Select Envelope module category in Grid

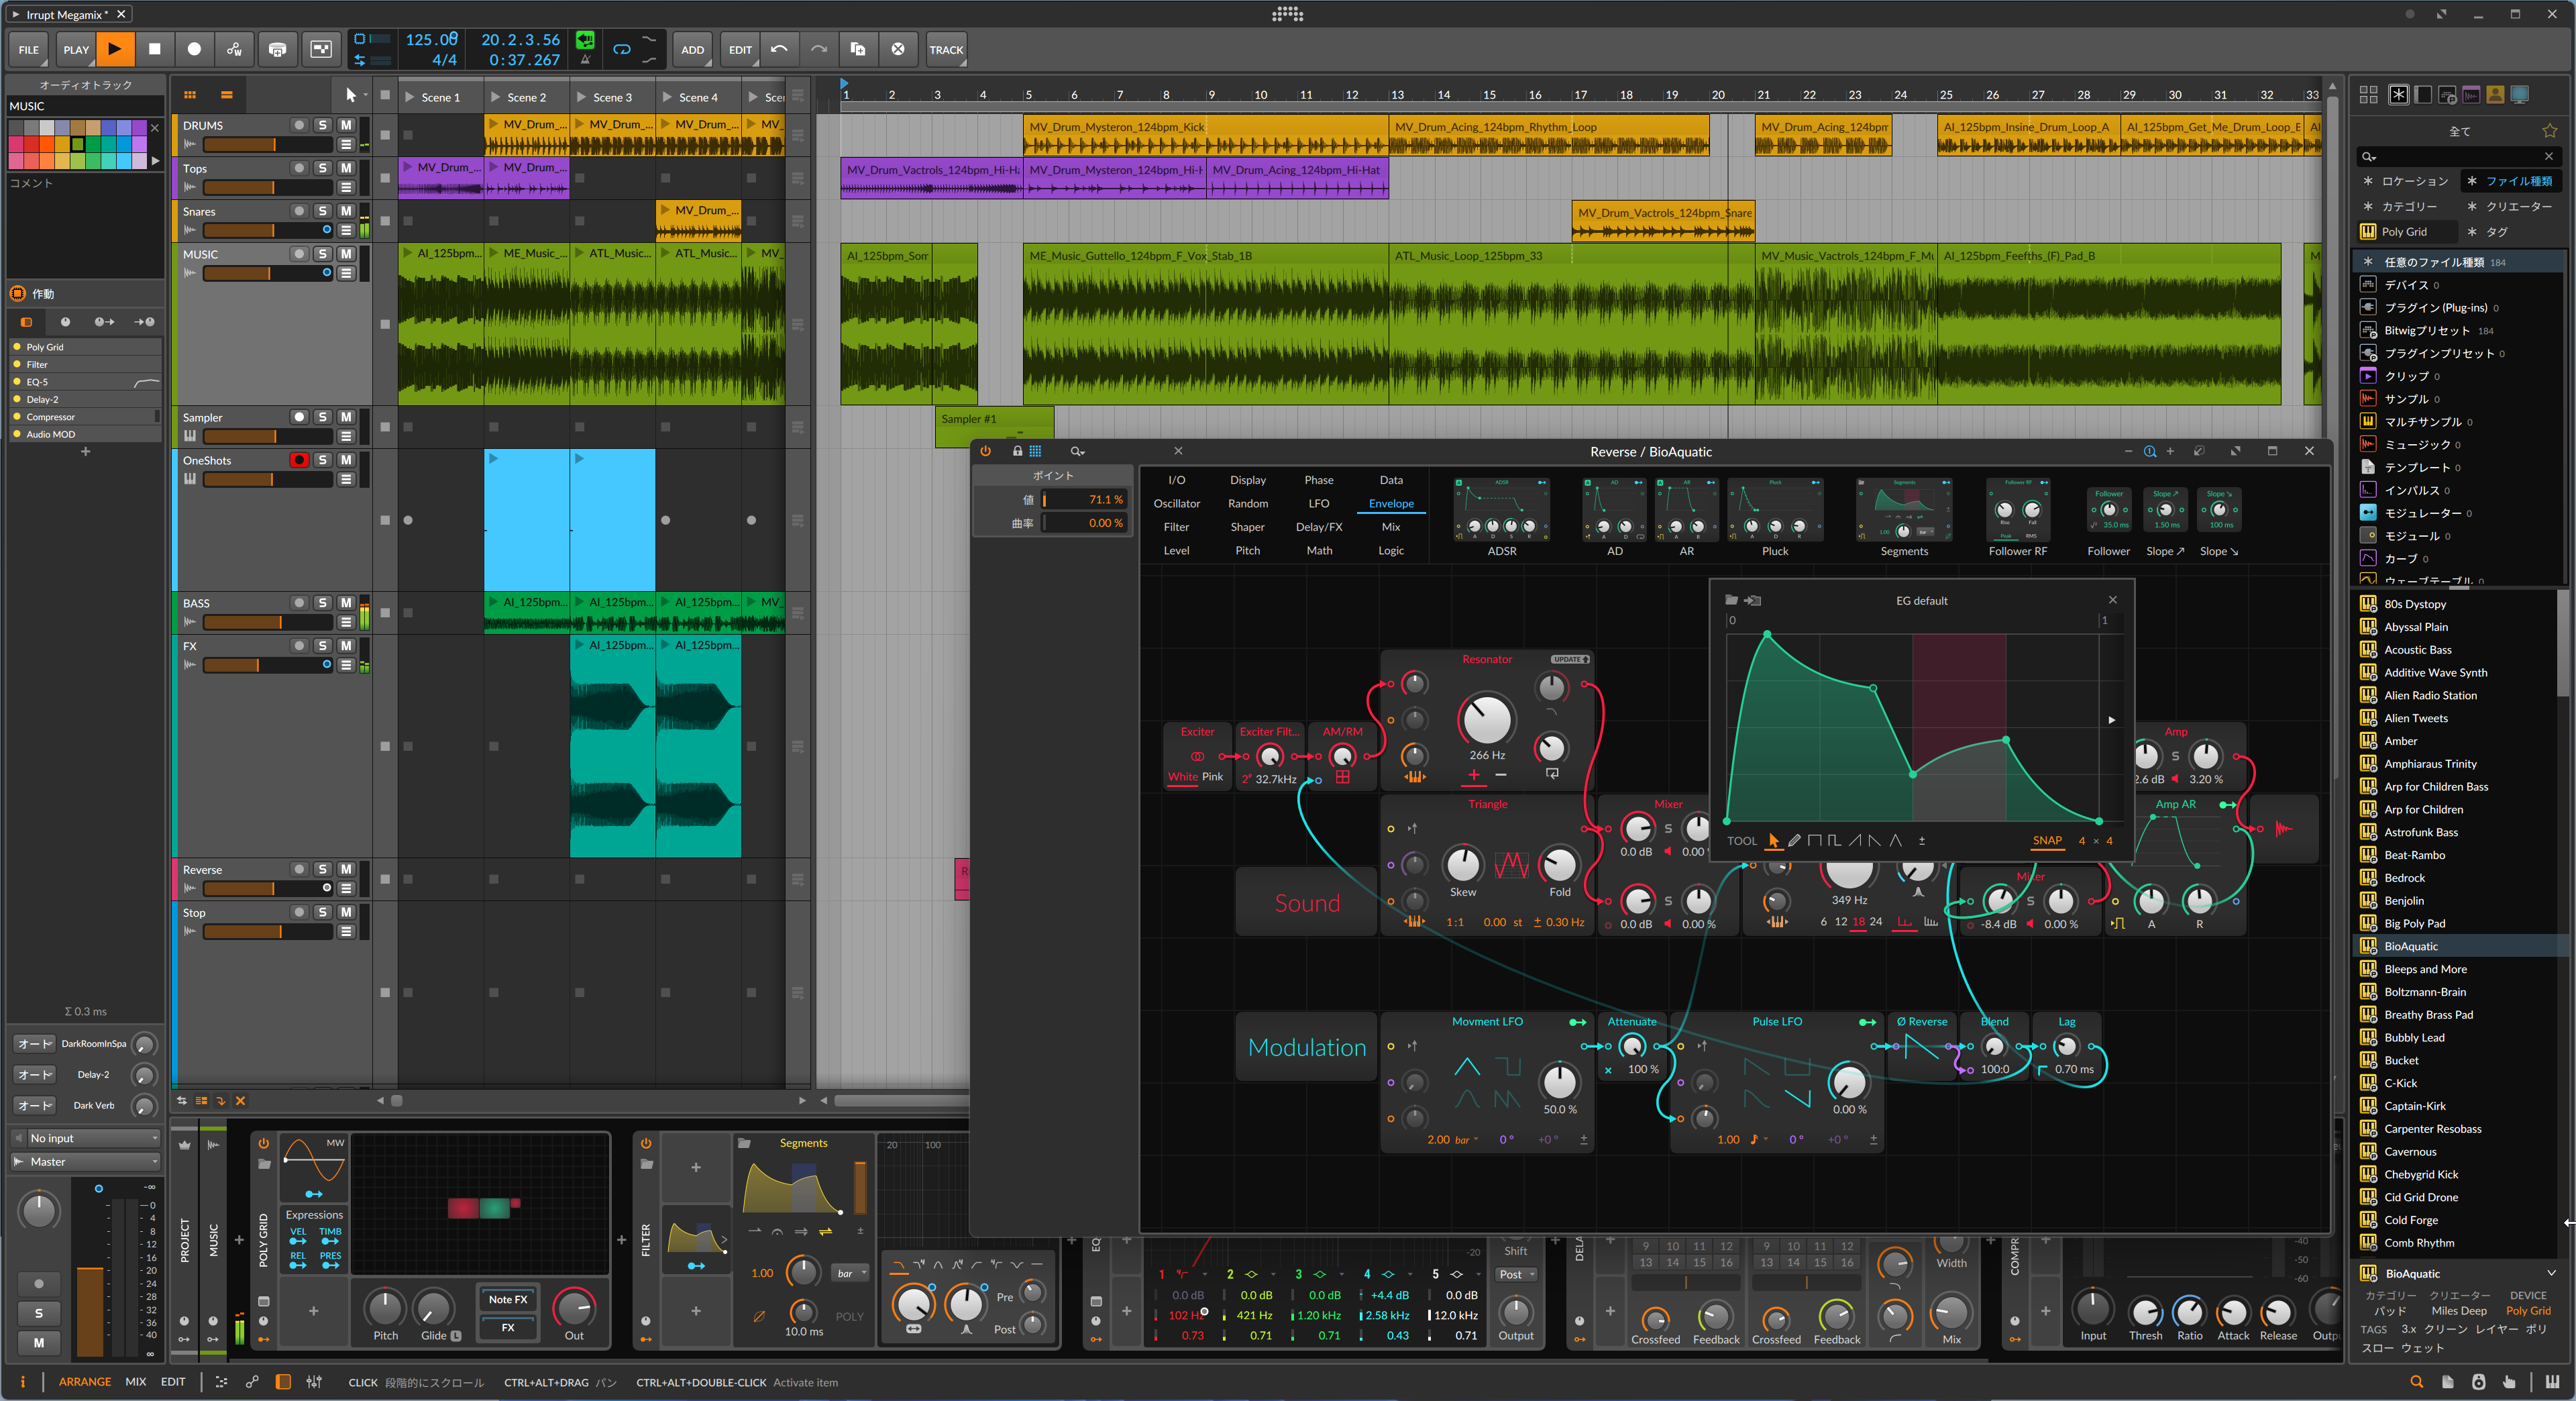pos(1391,503)
